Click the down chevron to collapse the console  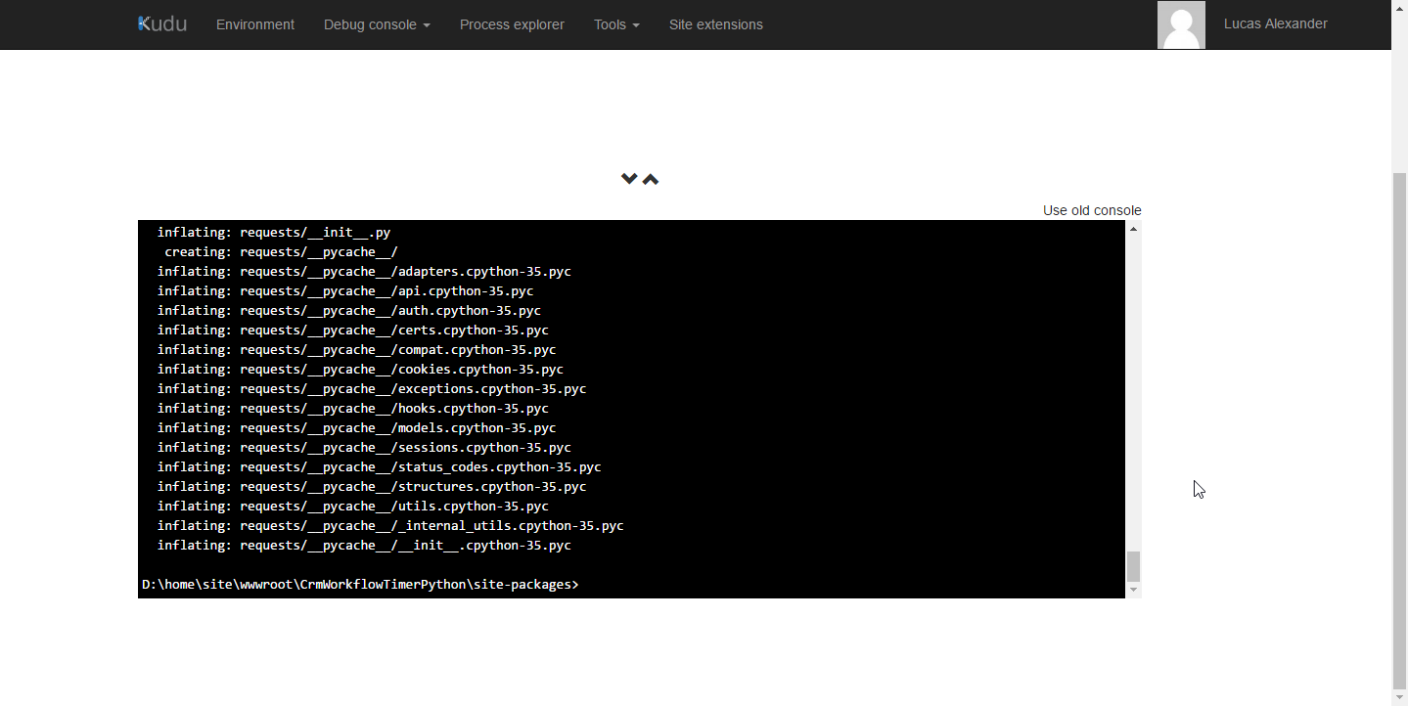click(x=629, y=178)
